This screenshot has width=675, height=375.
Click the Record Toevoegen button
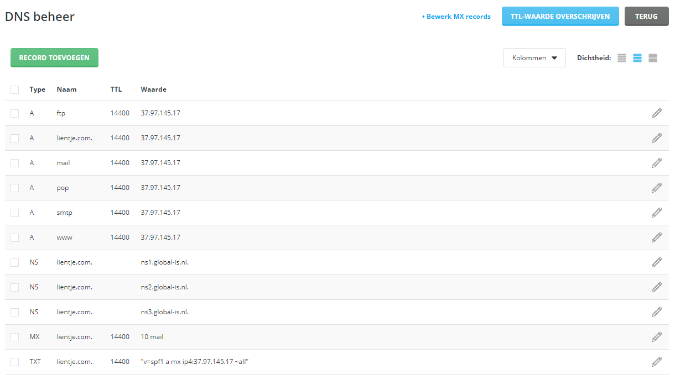[x=54, y=58]
